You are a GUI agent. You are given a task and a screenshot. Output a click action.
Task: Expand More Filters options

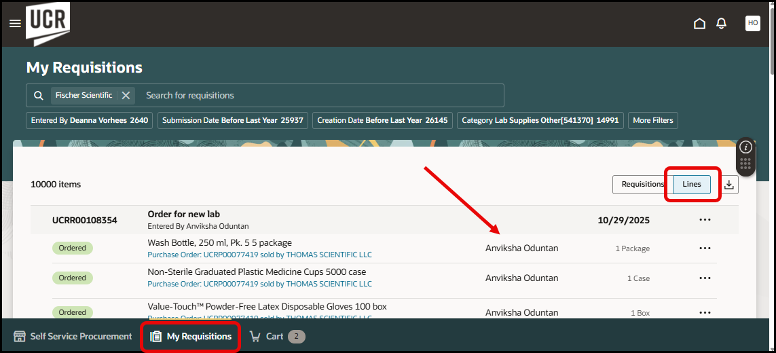(652, 121)
